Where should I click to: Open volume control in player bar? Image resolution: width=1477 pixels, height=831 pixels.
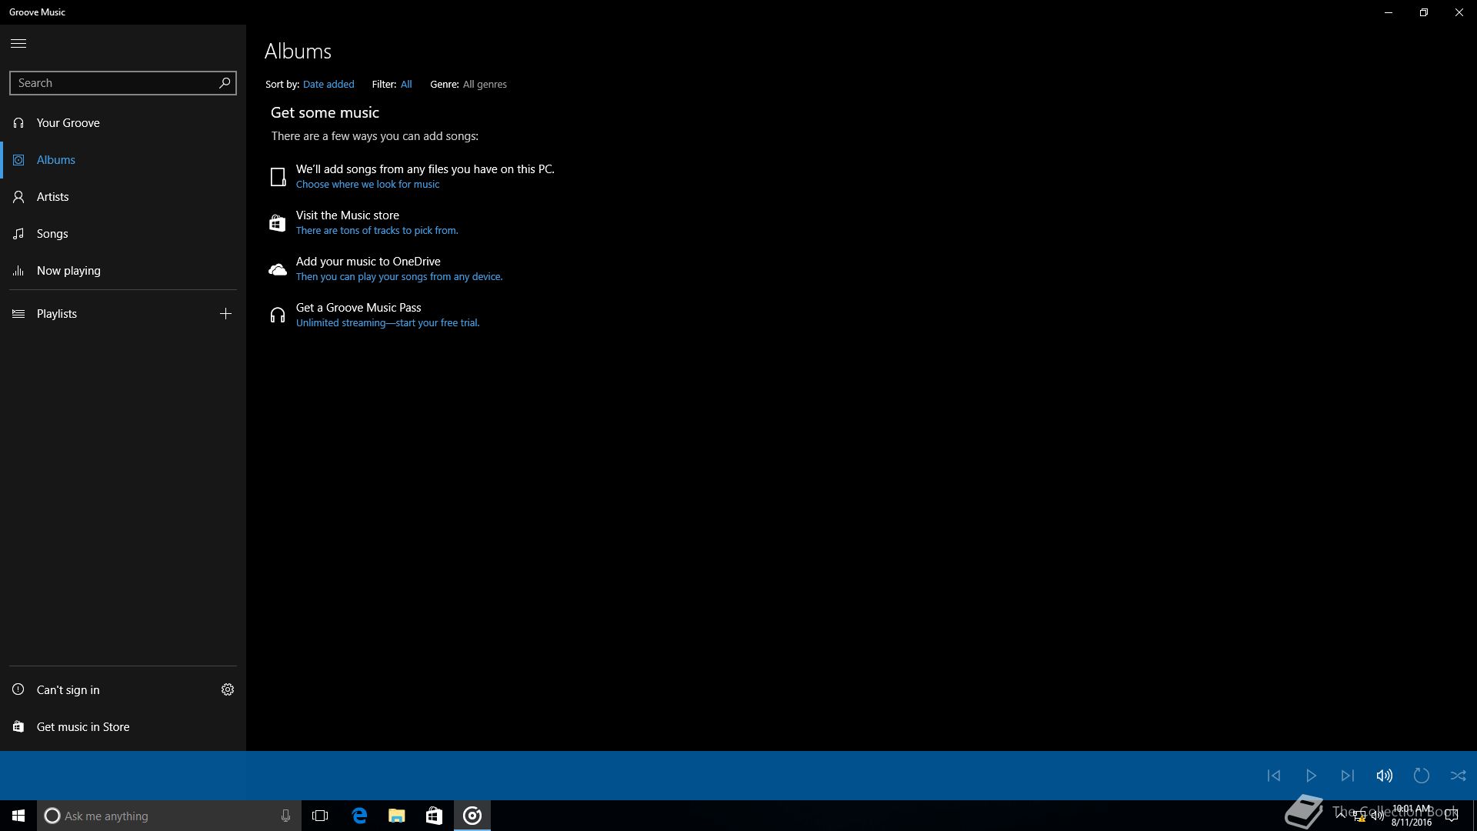point(1385,776)
